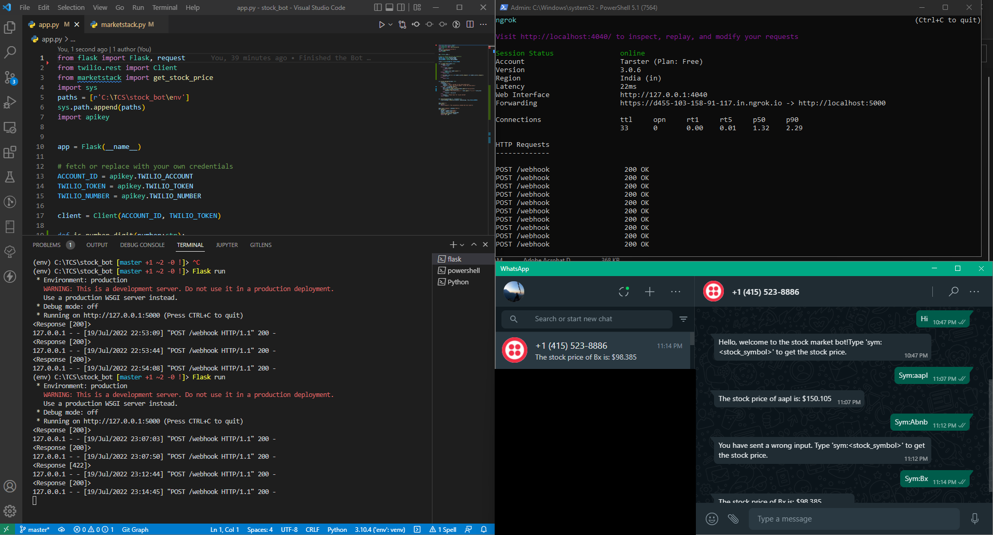This screenshot has height=535, width=993.
Task: Select interpreter 3.10.4 ('env': venv)
Action: [x=380, y=529]
